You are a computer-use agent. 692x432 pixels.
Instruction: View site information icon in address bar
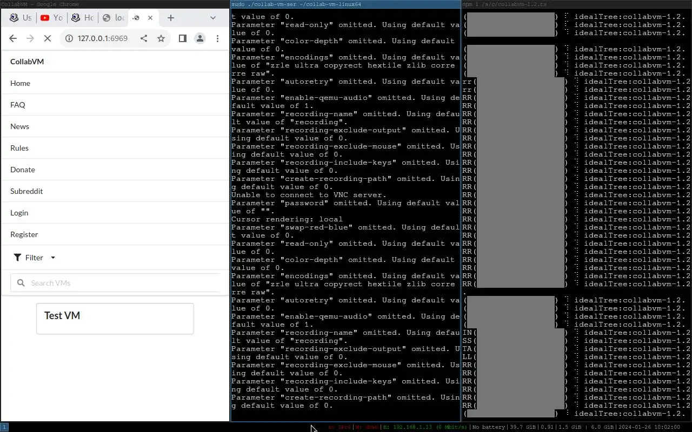coord(69,38)
